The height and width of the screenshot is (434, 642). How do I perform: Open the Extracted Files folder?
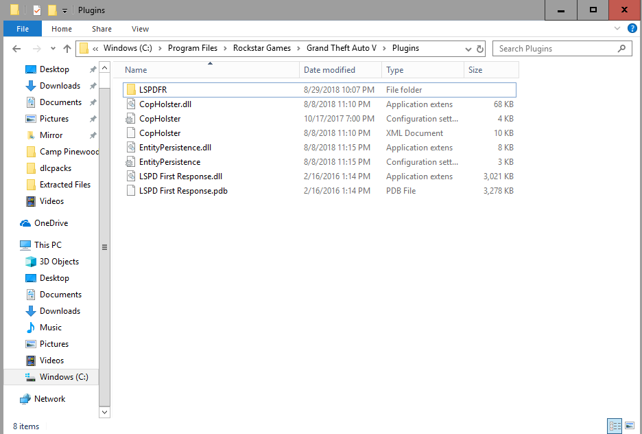(x=65, y=185)
